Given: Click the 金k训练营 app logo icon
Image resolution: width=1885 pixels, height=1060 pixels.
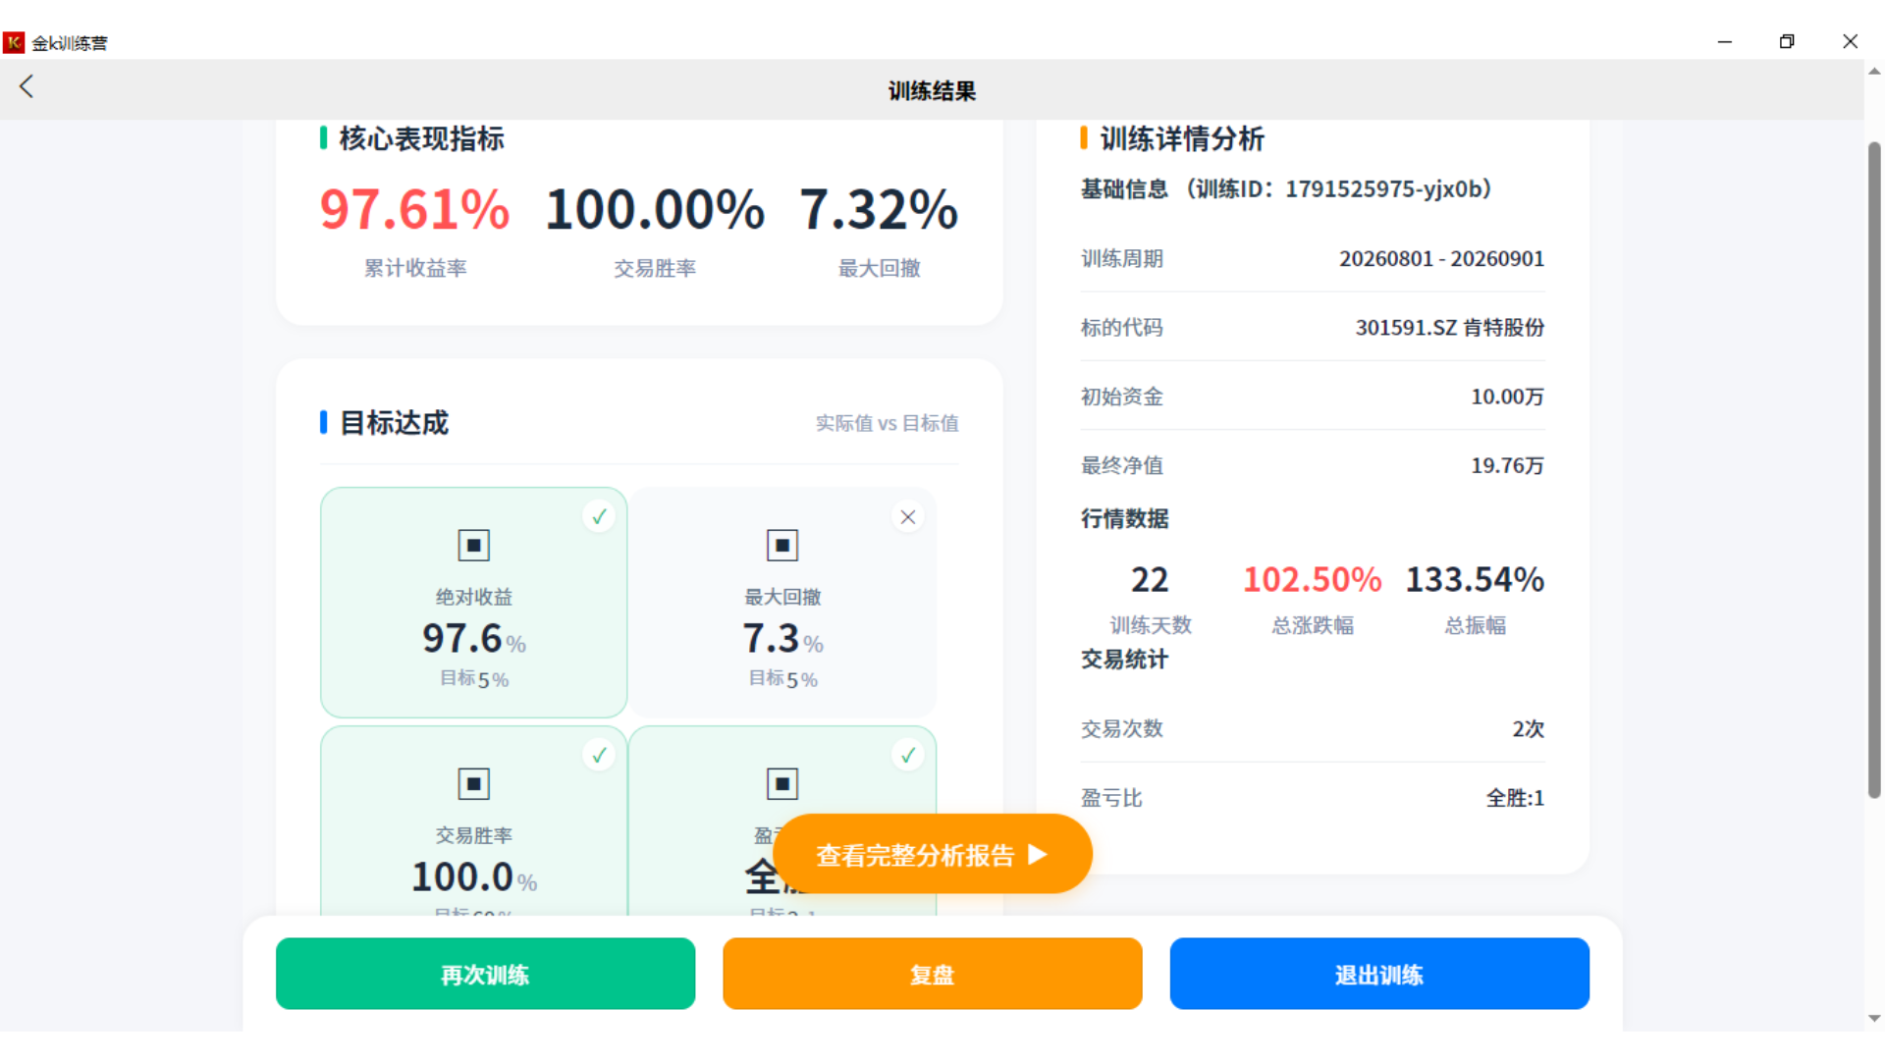Looking at the screenshot, I should pos(14,42).
